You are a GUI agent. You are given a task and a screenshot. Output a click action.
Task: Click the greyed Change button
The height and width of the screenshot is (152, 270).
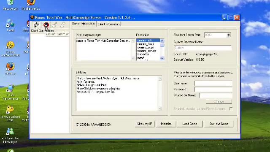pyautogui.click(x=219, y=101)
